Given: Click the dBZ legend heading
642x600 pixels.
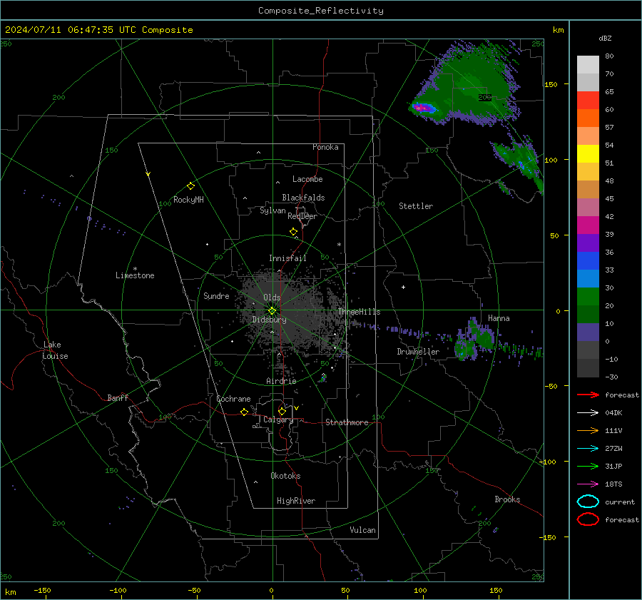Looking at the screenshot, I should (605, 38).
